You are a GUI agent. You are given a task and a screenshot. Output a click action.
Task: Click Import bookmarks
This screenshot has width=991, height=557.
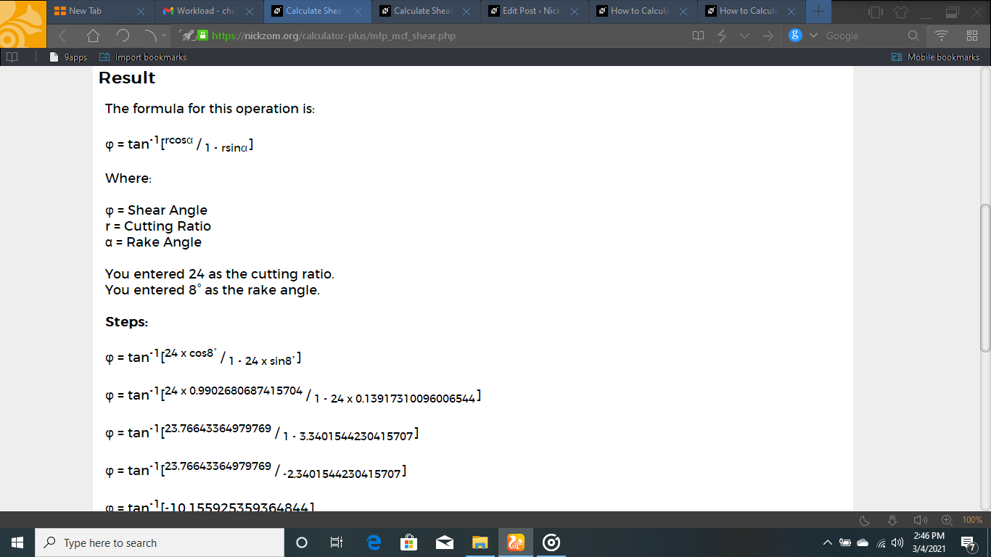[x=143, y=57]
